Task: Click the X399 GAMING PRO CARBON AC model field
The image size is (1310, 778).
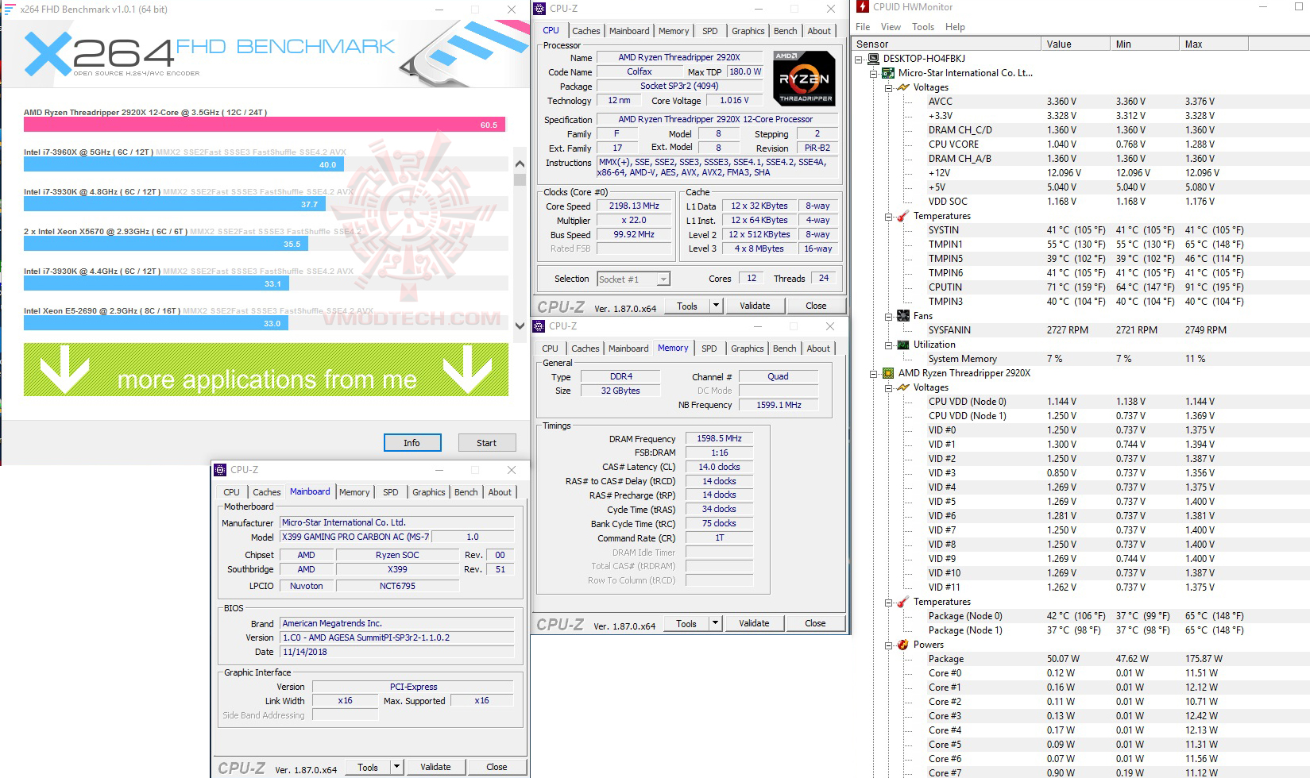Action: [x=355, y=537]
